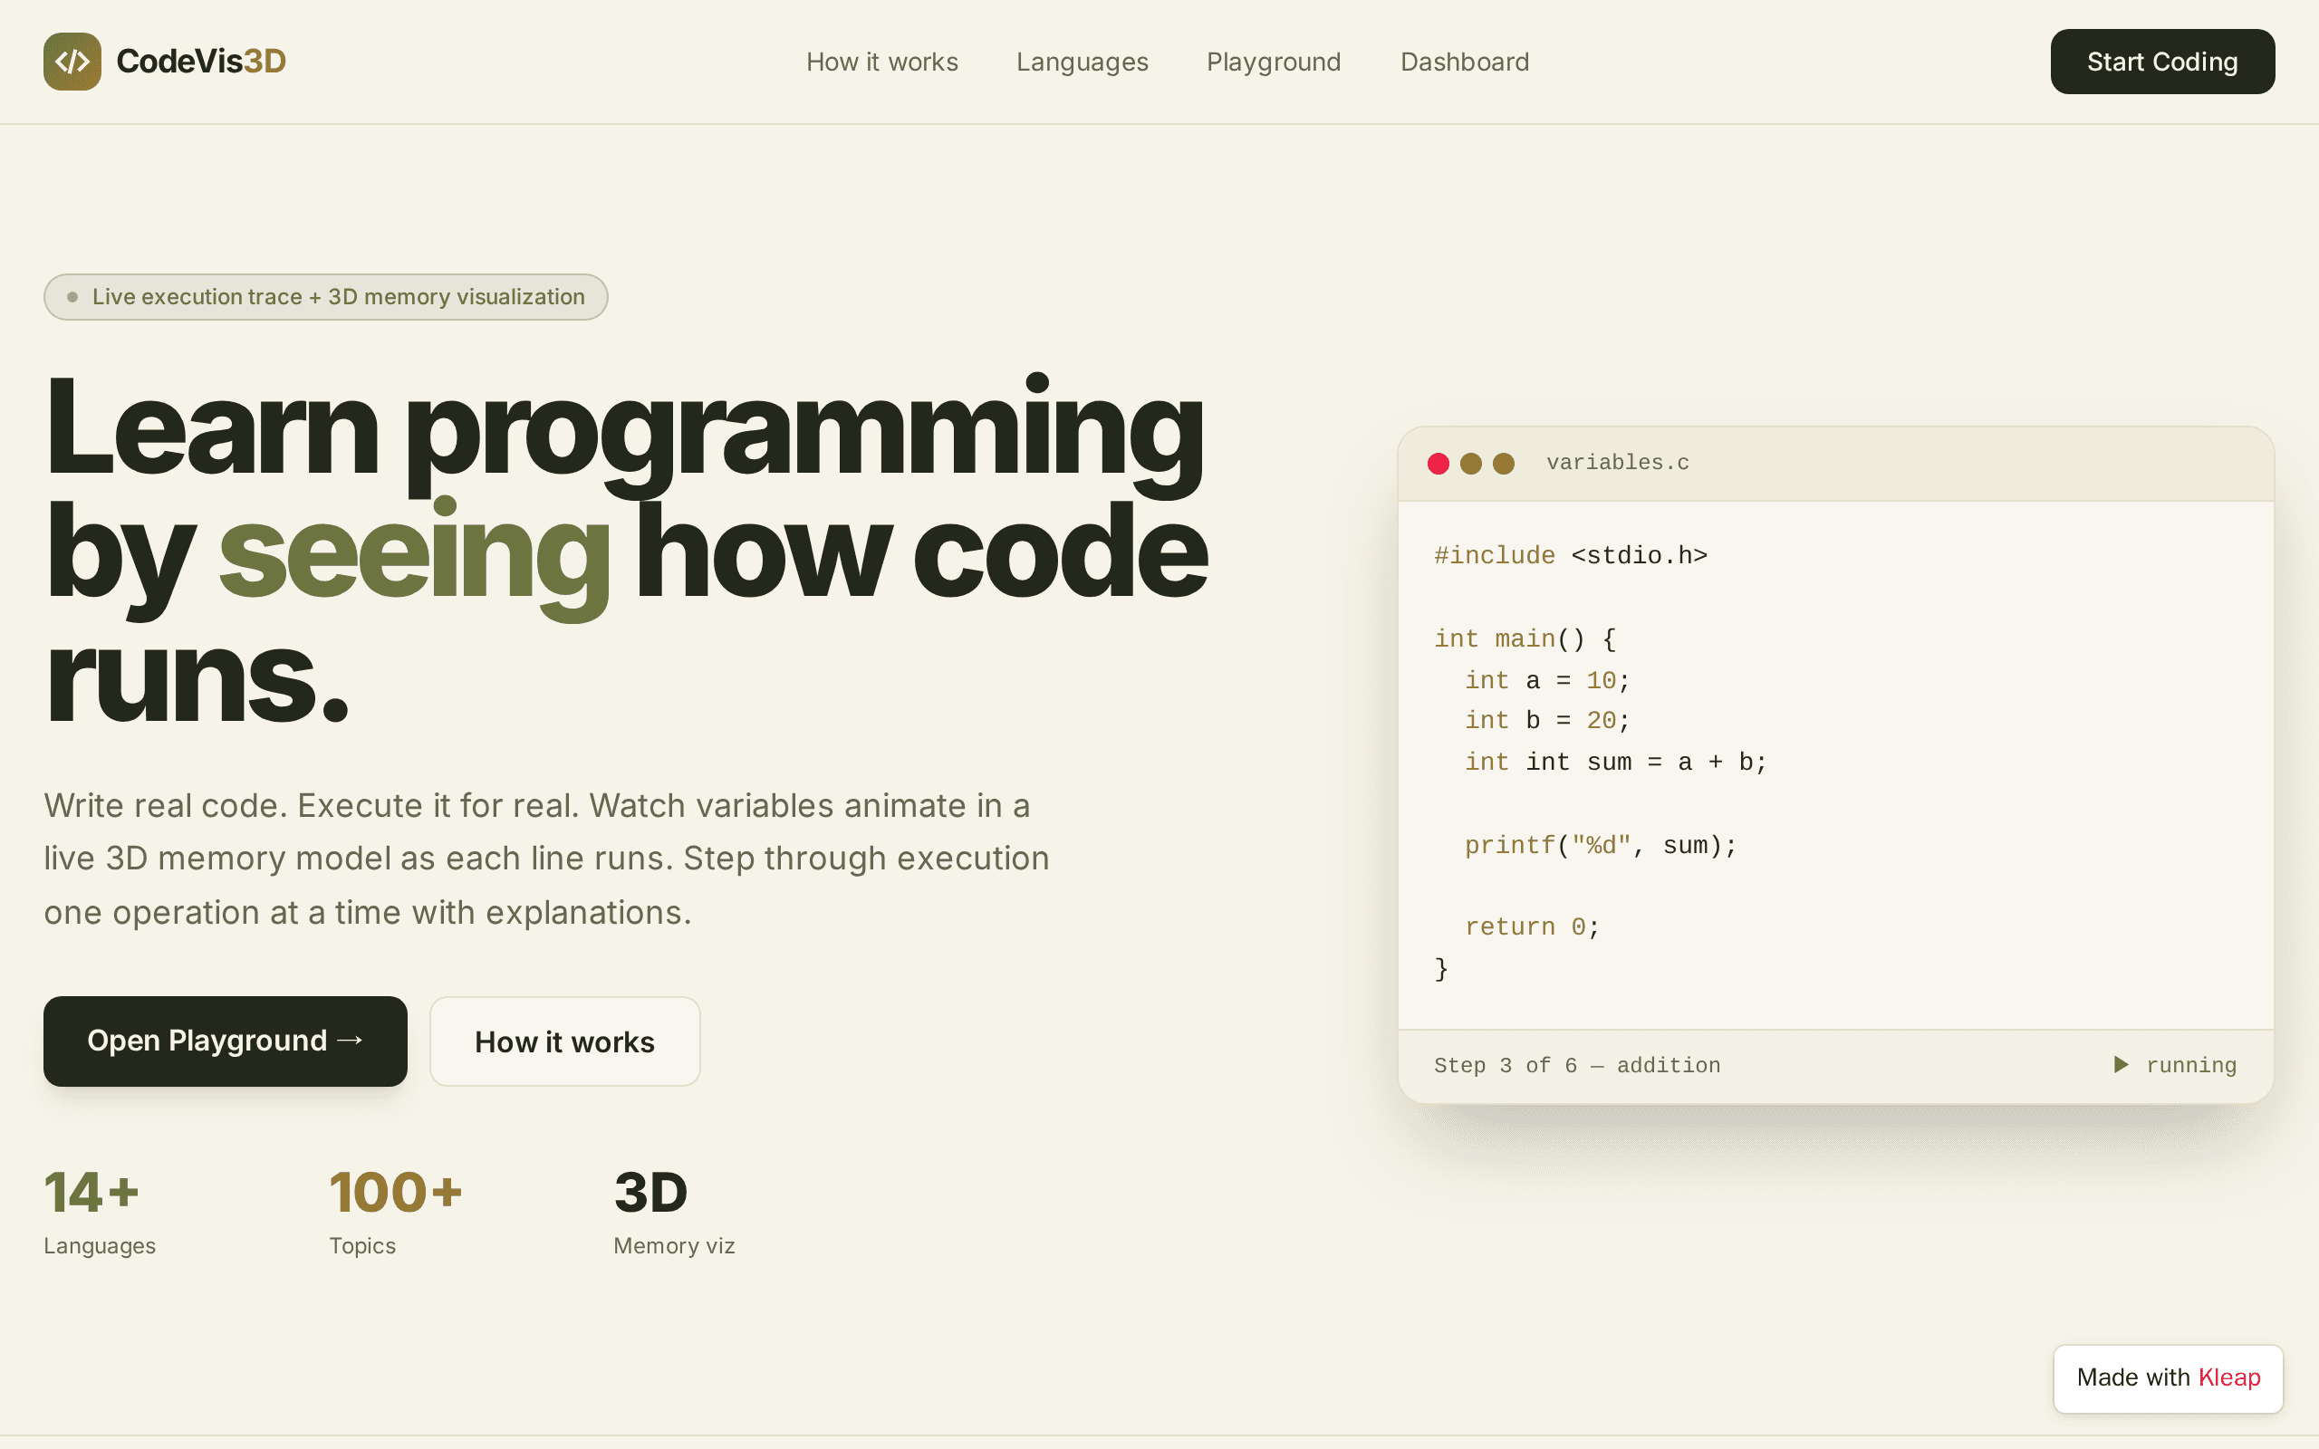
Task: Click the middle olive window dot
Action: (x=1471, y=464)
